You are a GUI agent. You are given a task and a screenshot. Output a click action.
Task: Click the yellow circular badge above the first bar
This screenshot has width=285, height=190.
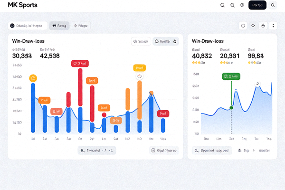click(33, 78)
